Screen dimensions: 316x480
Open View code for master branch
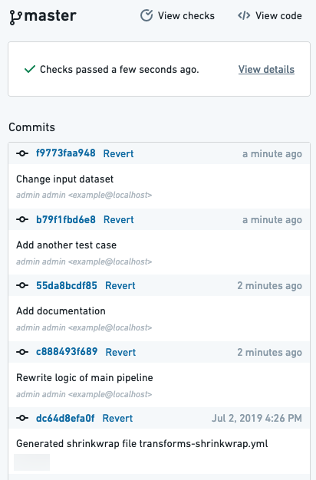tap(270, 15)
